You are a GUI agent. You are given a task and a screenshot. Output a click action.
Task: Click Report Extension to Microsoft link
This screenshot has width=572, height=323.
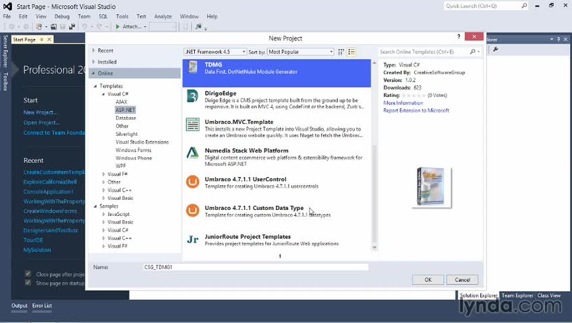tap(416, 110)
